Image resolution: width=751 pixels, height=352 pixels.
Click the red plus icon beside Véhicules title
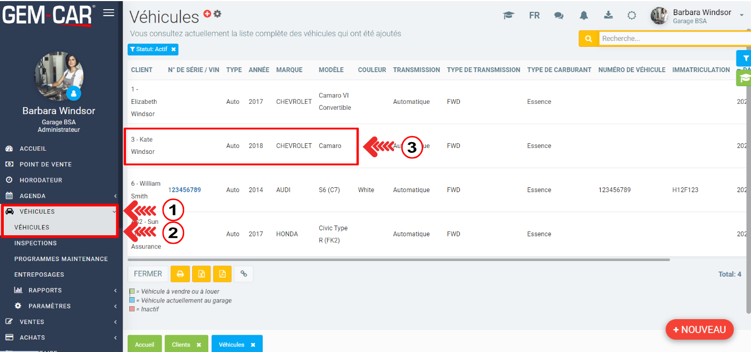pos(207,13)
